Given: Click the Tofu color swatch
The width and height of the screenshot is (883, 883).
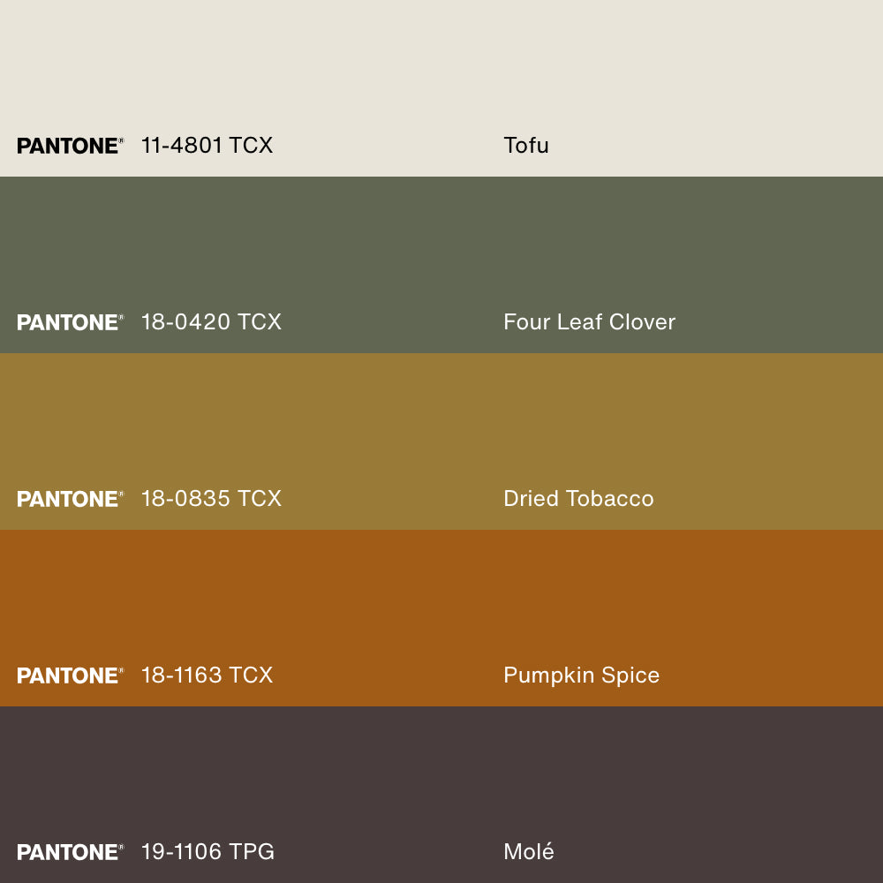Looking at the screenshot, I should [x=441, y=87].
